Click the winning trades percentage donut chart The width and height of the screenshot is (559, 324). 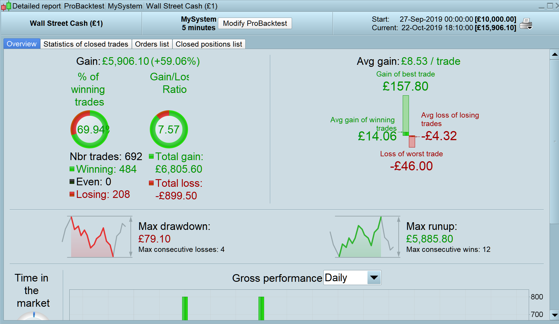coord(90,129)
